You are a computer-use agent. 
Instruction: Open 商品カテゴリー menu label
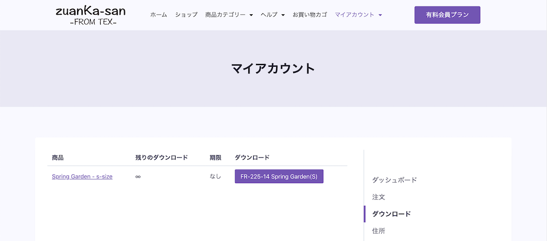[225, 15]
